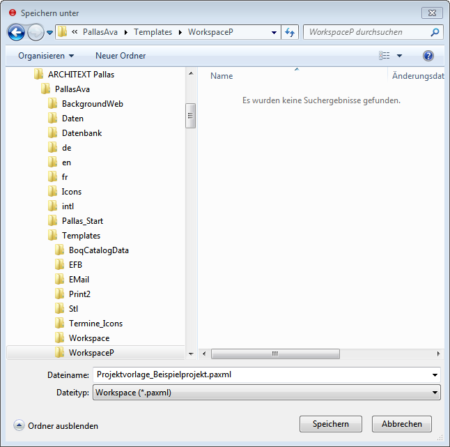Click file list scroll-left arrow
450x447 pixels.
[204, 354]
